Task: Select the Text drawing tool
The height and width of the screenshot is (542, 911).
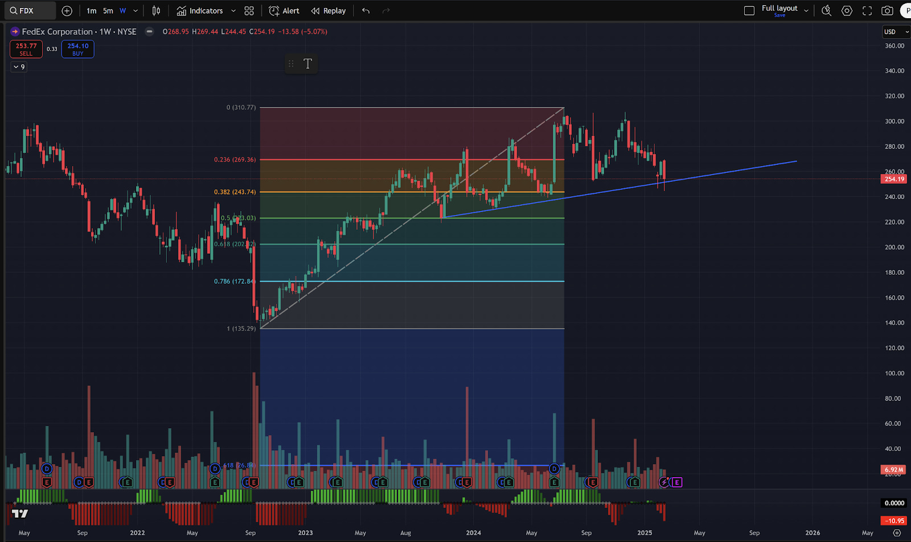Action: 307,64
